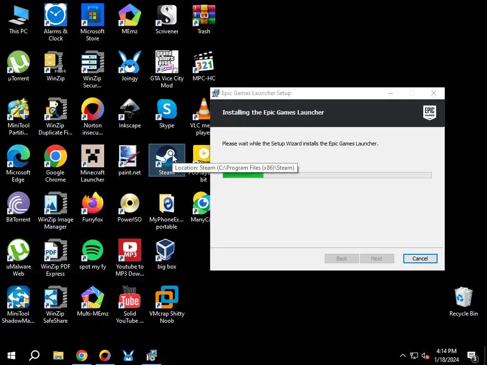Screen dimensions: 487x365
Task: Minimize the Epic Games Launcher Setup window
Action: coord(390,93)
